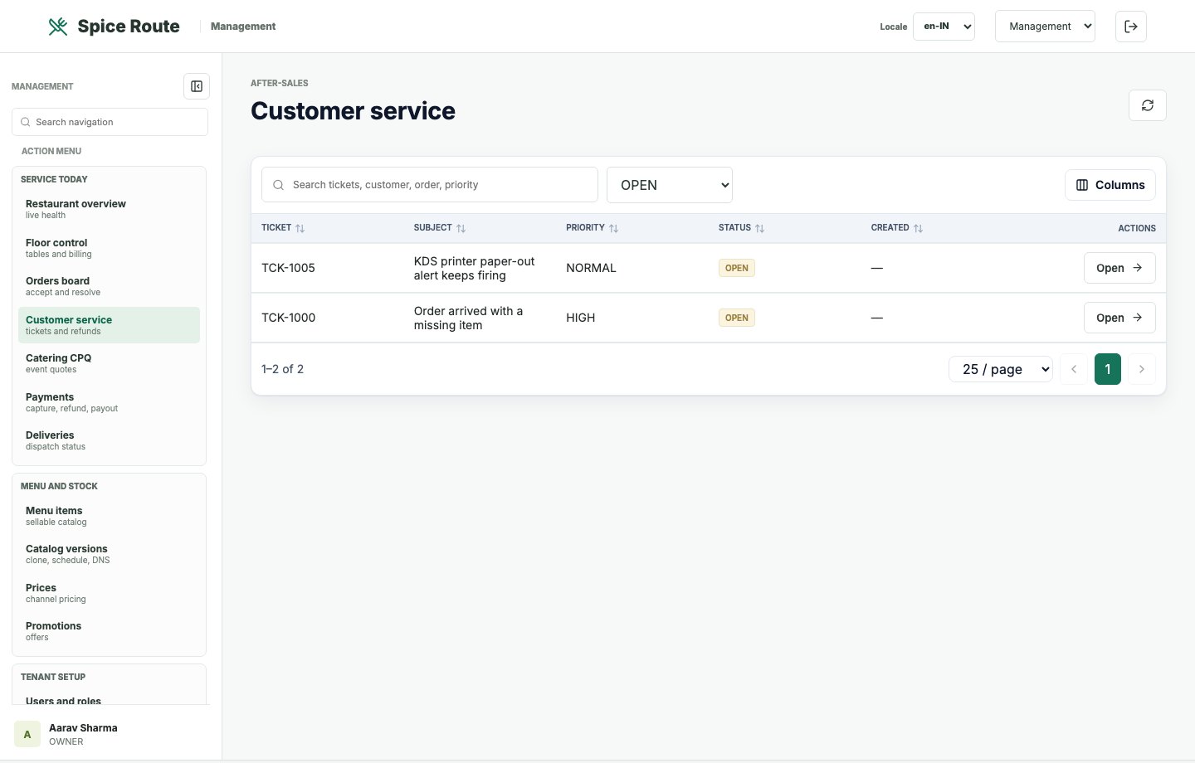Sort by Priority column sort icon
Screen dimensions: 1195x763
click(x=613, y=228)
